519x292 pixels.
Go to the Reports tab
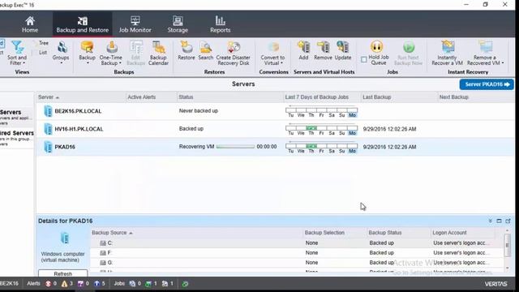pyautogui.click(x=220, y=24)
